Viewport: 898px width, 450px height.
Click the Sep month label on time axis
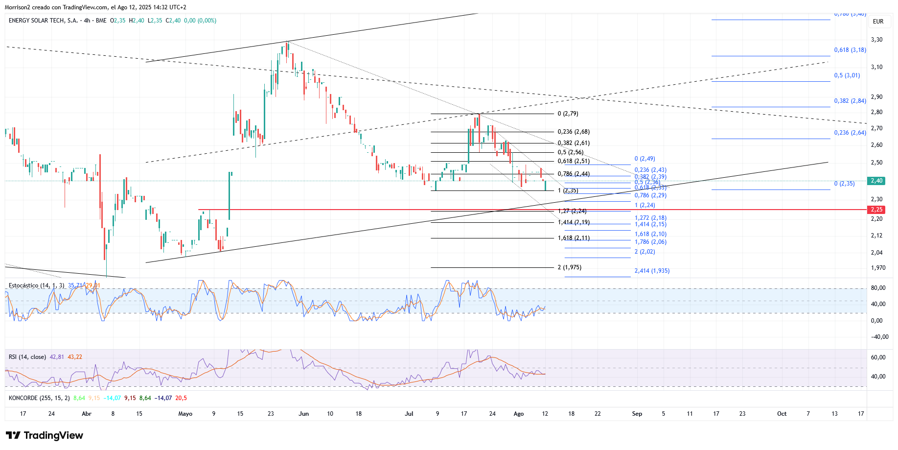tap(637, 414)
